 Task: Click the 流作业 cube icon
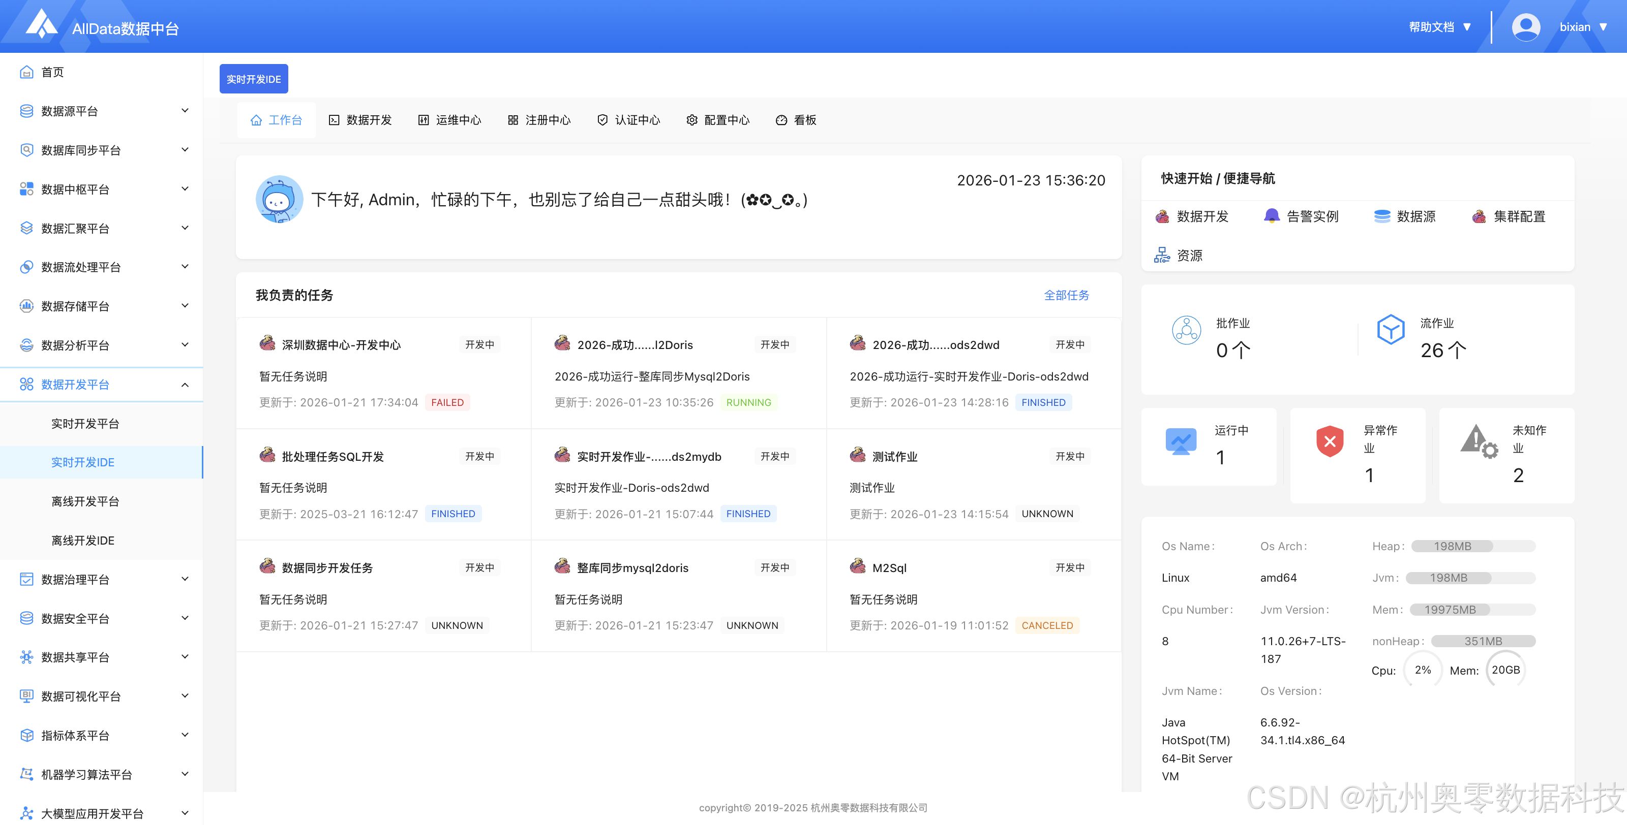[1390, 330]
